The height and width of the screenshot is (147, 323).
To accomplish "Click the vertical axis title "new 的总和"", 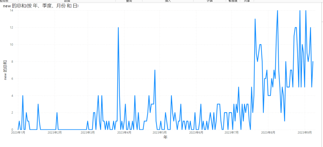I will coord(5,70).
